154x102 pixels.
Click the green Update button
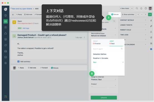(104, 98)
